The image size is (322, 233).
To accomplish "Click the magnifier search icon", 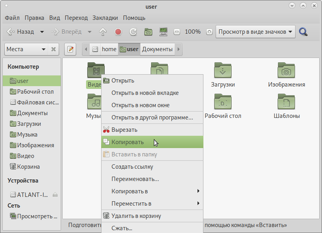I will tap(303, 32).
